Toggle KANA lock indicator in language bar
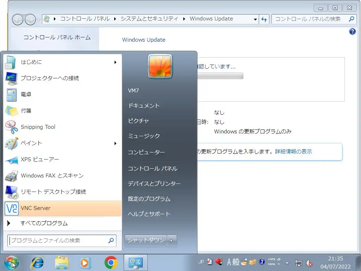 click(272, 264)
